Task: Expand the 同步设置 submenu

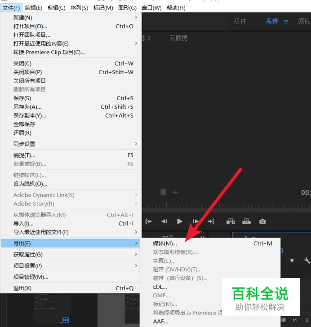Action: [71, 144]
